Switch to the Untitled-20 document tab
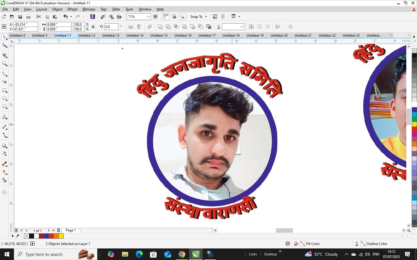 [x=279, y=36]
